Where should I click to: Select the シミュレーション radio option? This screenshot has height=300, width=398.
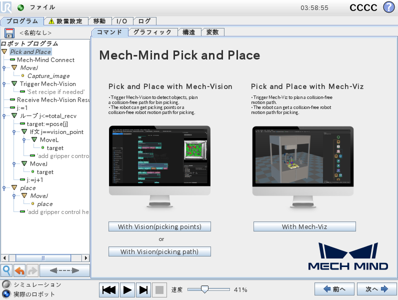coord(6,284)
